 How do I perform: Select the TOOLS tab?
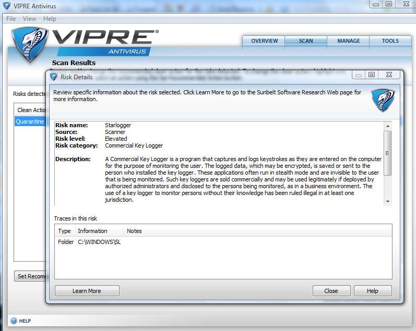tap(390, 41)
